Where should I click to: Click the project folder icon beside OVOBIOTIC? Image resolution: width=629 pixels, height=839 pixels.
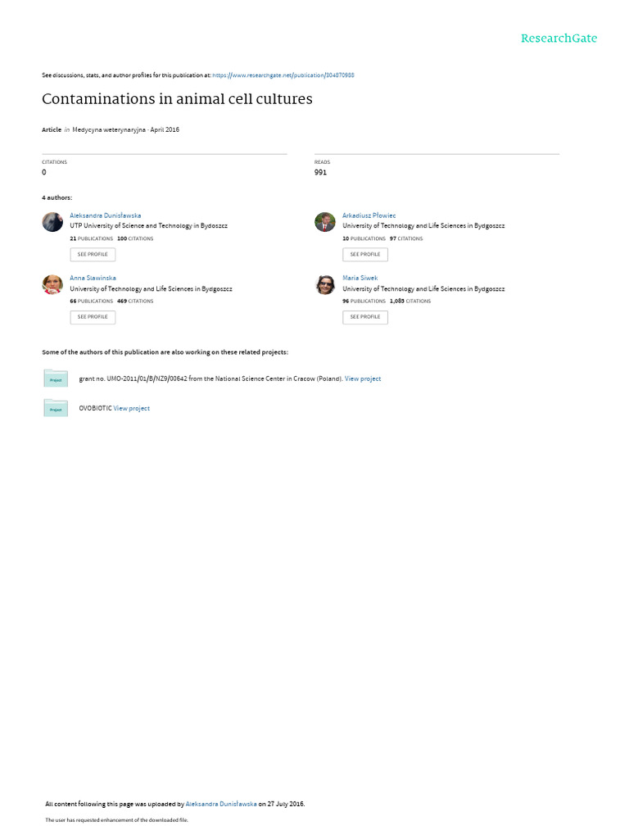(56, 408)
